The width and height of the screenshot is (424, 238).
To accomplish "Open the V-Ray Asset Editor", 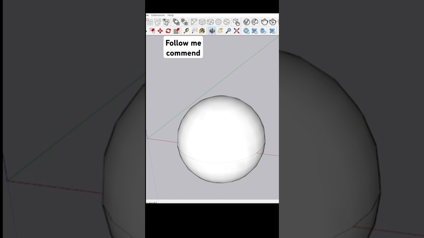I will (247, 22).
